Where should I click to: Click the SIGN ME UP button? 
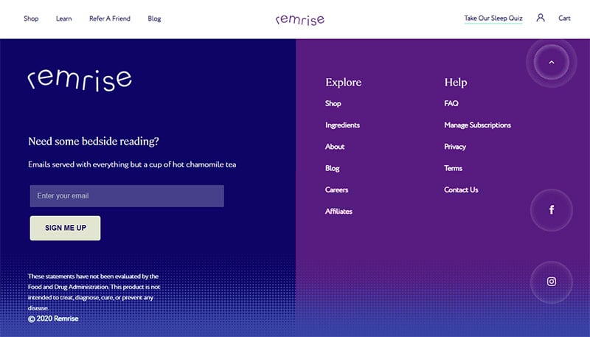[x=65, y=228]
